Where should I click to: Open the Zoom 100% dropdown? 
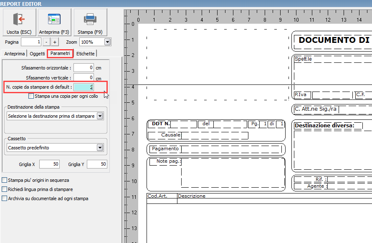tap(107, 42)
